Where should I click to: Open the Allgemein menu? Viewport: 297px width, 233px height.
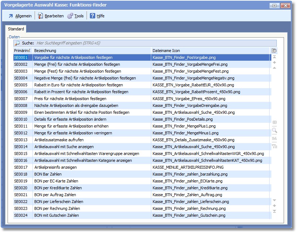[x=20, y=16]
